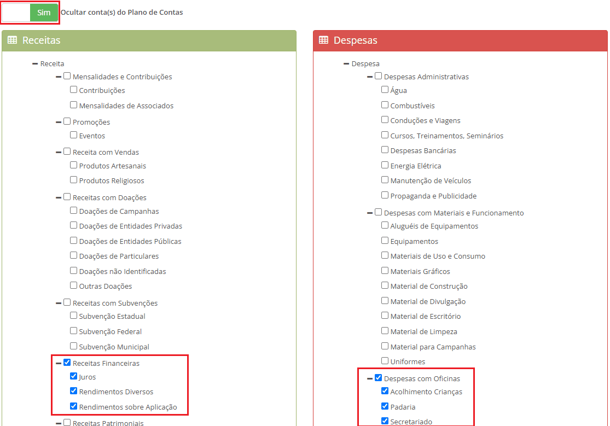Collapse Despesas com Materiais e Funcionamento group
The width and height of the screenshot is (610, 426).
(370, 213)
